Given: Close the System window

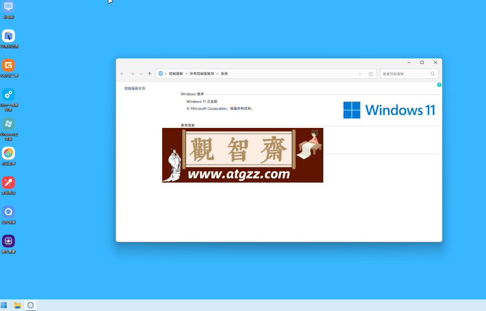Looking at the screenshot, I should point(435,62).
